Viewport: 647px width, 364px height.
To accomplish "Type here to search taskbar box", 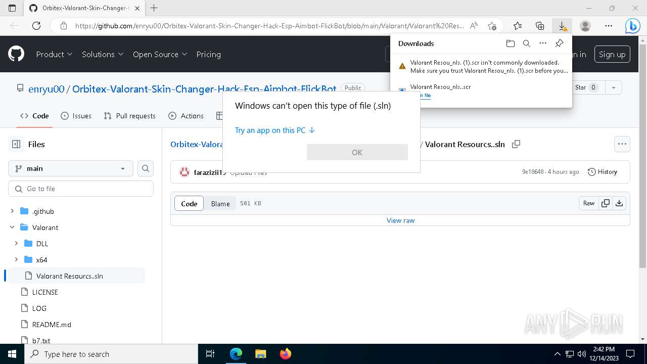I will [x=111, y=354].
